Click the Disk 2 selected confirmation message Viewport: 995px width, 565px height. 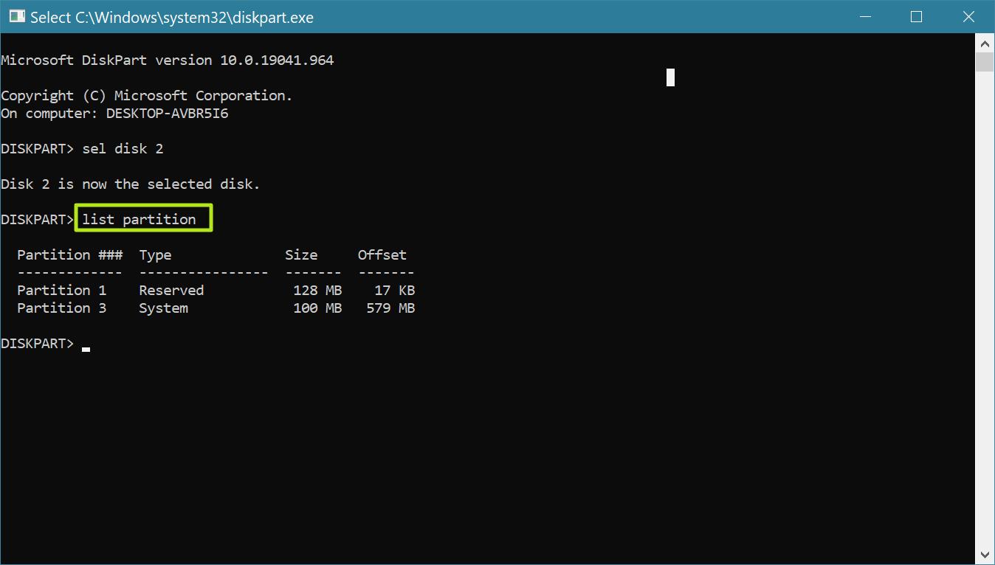point(129,184)
